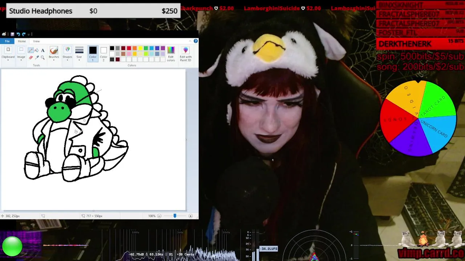Pick the red palette swatch
The width and height of the screenshot is (465, 261).
129,48
